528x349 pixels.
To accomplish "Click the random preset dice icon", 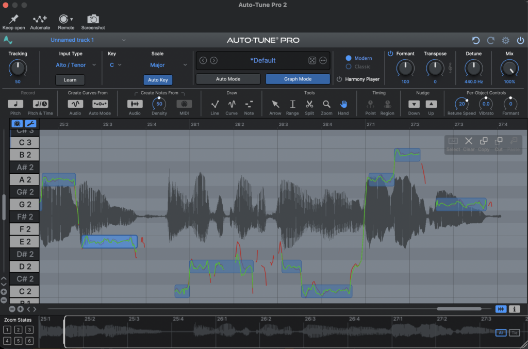I will click(x=312, y=61).
